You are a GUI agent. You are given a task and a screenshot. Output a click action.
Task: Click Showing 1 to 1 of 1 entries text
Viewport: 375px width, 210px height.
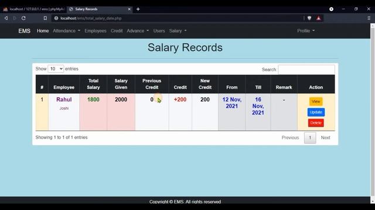tap(62, 138)
